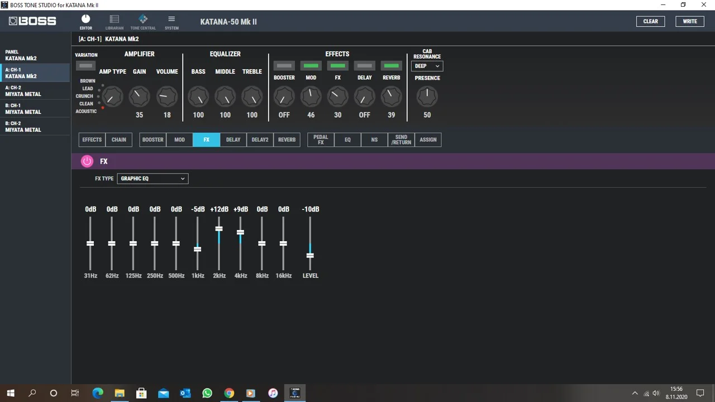Viewport: 715px width, 402px height.
Task: Click the 250Hz EQ slider handle
Action: [x=154, y=243]
